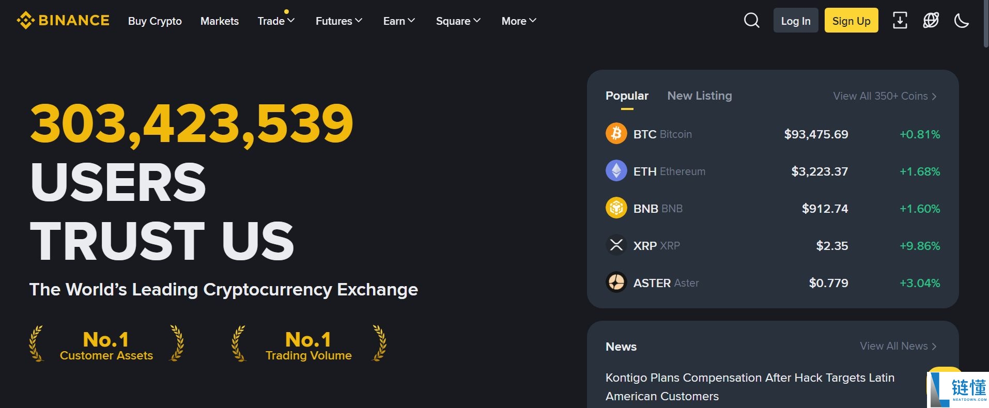Click the Binance logo

[x=63, y=21]
